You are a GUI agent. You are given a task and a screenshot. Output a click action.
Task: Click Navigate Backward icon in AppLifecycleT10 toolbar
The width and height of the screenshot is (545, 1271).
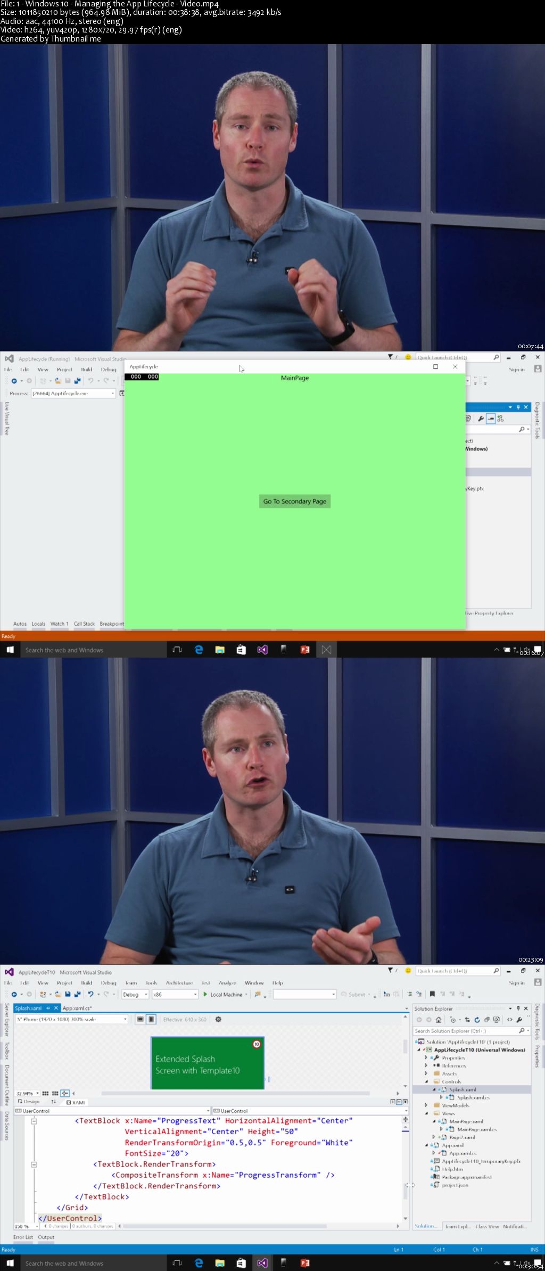[x=14, y=994]
